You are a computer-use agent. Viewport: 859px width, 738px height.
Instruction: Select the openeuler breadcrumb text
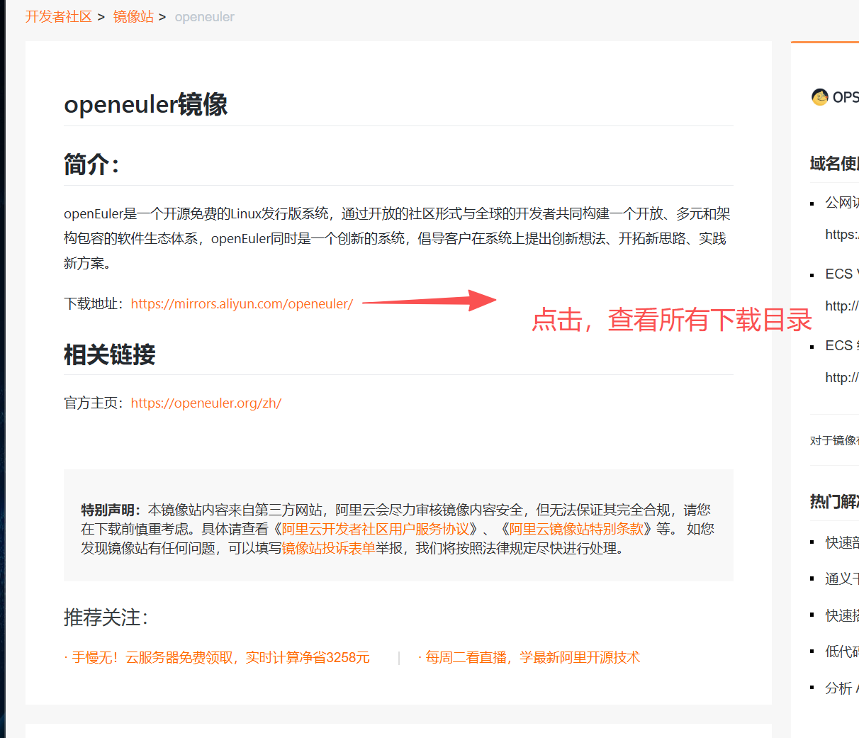click(204, 17)
